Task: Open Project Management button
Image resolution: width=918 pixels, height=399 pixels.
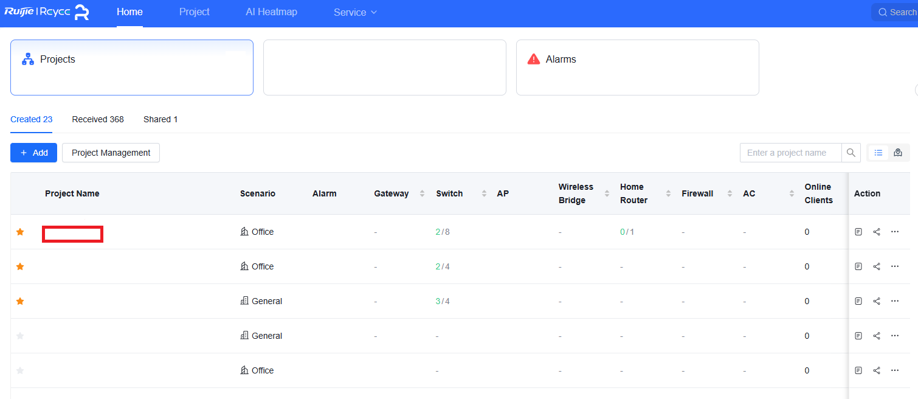Action: 111,153
